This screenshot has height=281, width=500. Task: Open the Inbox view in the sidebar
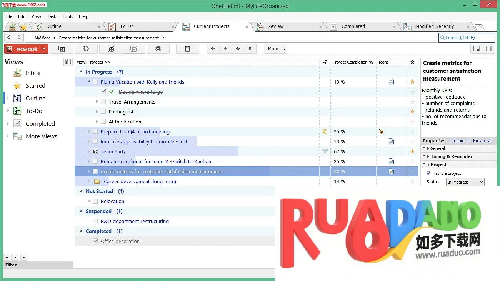(x=33, y=73)
